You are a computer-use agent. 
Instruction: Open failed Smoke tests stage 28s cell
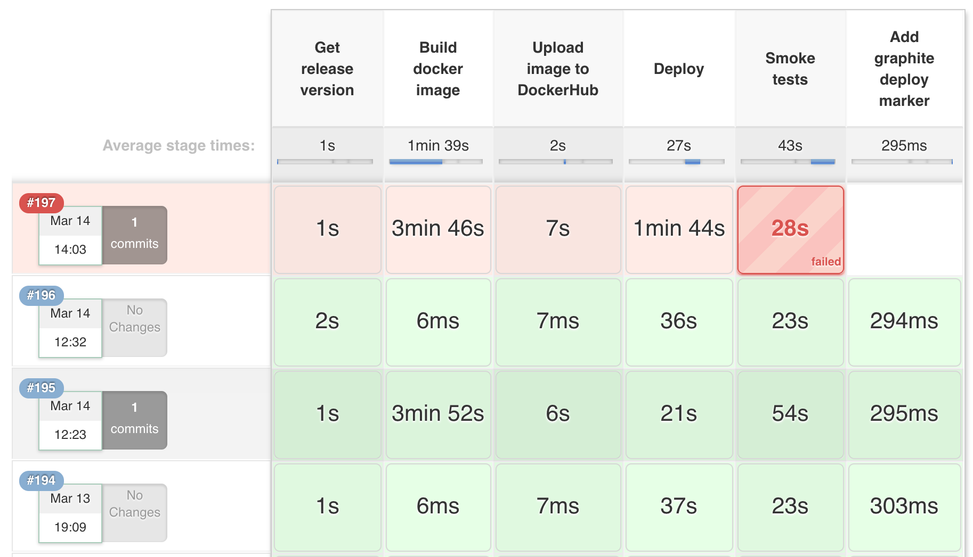[x=790, y=229]
